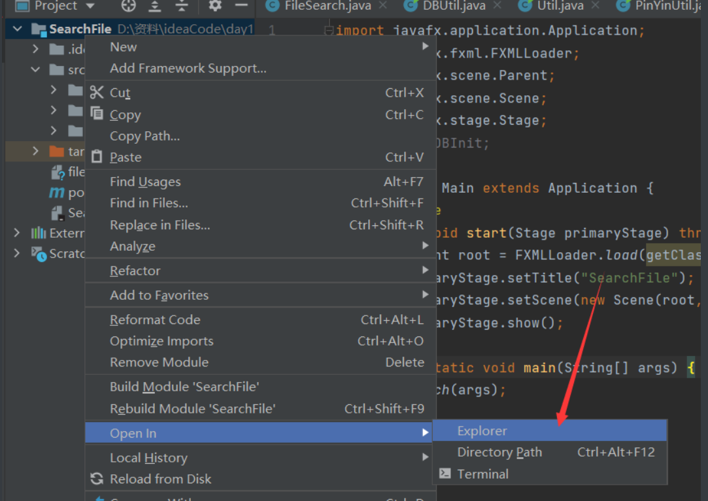Switch to DBUtil.java tab
708x501 pixels.
tap(454, 5)
